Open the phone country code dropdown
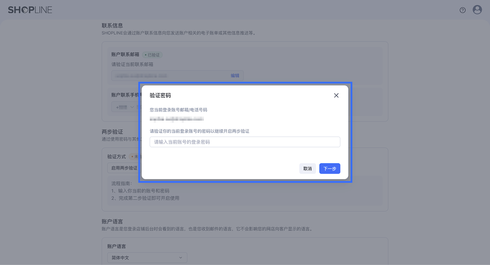Screen dimensions: 490x265 coord(125,107)
